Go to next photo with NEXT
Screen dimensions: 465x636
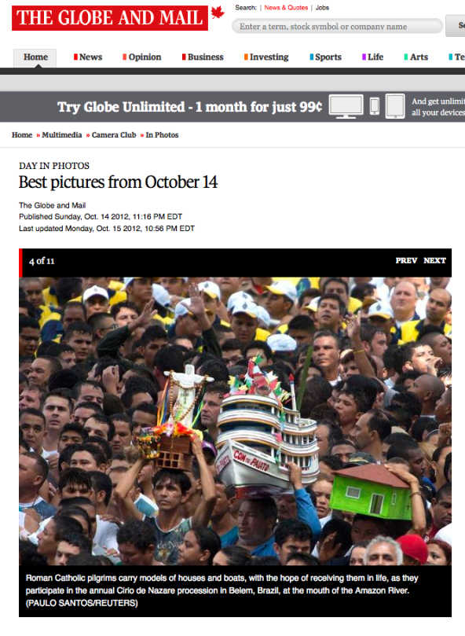point(434,261)
